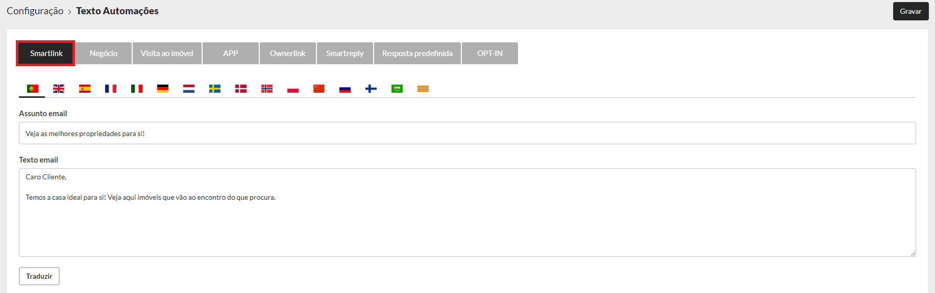
Task: Select the Danish flag language
Action: 241,89
